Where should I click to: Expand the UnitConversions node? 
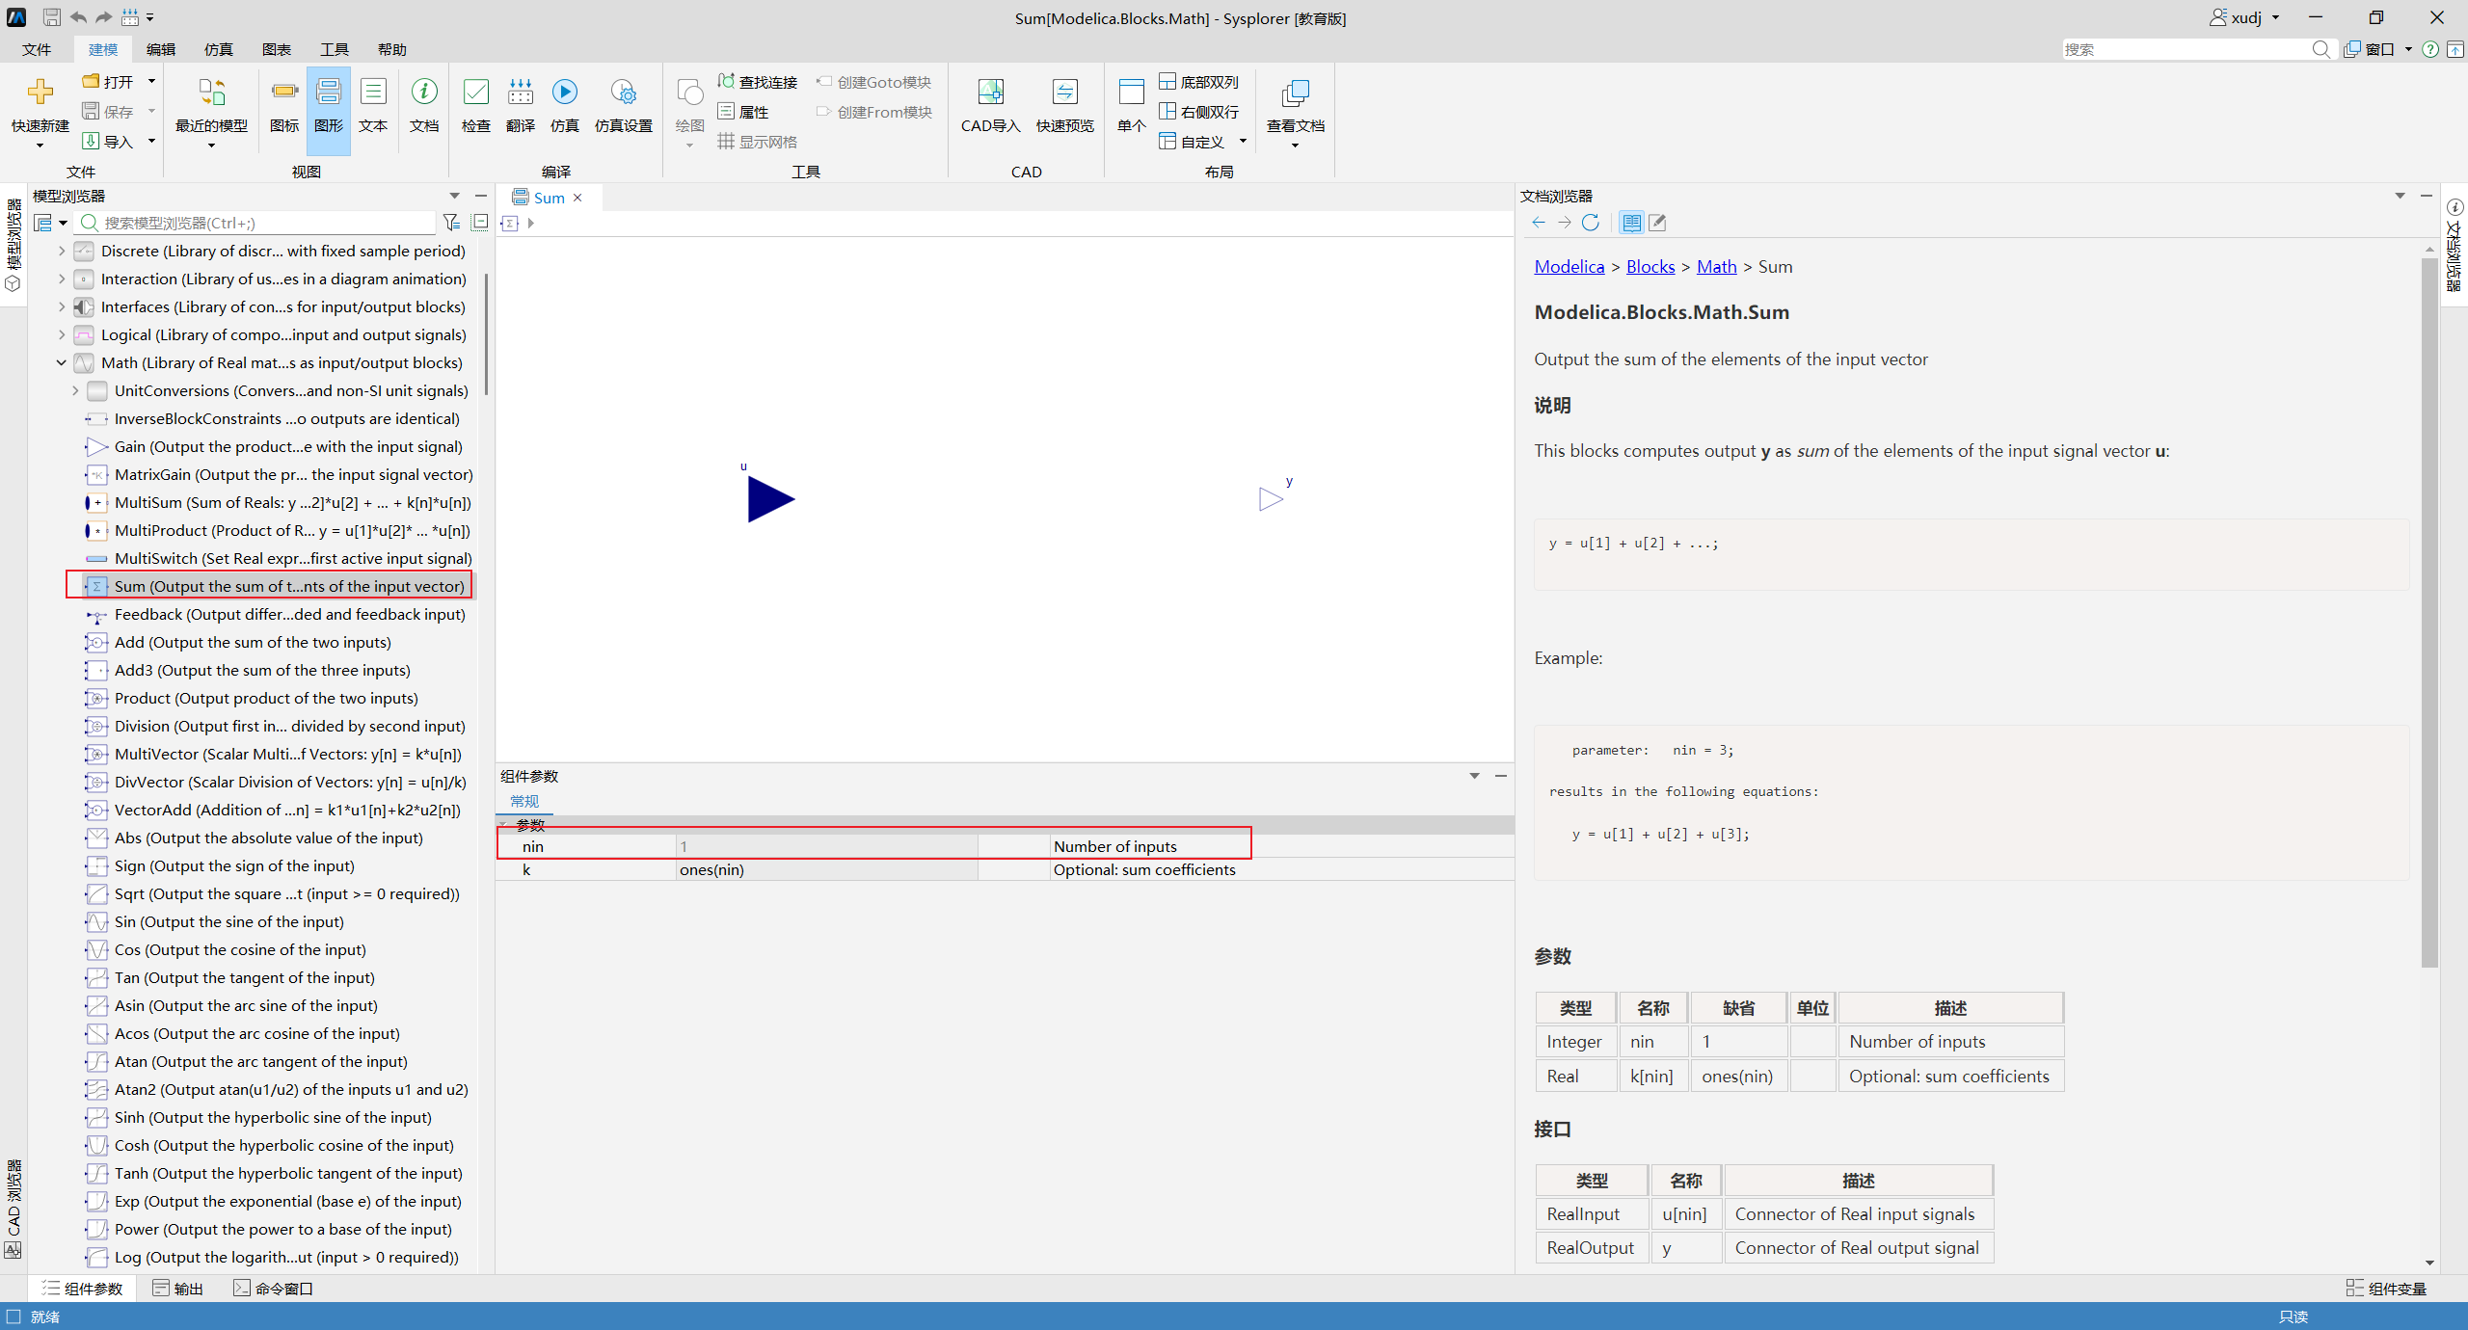point(75,390)
